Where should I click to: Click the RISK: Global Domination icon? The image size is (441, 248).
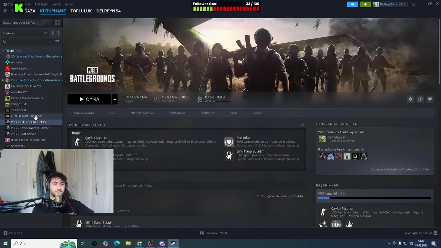8,140
